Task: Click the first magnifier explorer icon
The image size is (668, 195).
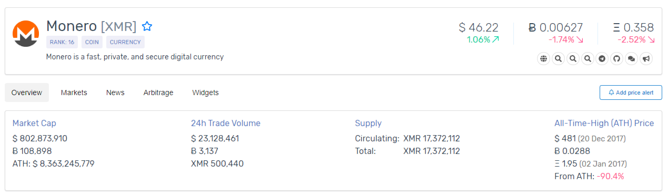Action: (x=558, y=59)
